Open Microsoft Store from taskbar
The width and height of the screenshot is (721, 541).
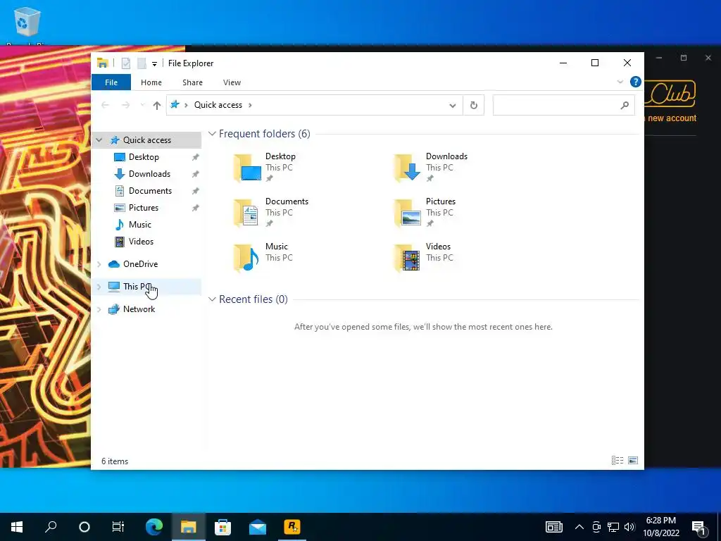click(x=222, y=527)
